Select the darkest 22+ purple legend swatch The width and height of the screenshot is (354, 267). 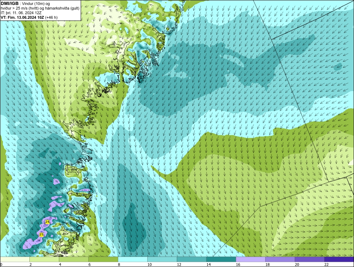[339, 259]
